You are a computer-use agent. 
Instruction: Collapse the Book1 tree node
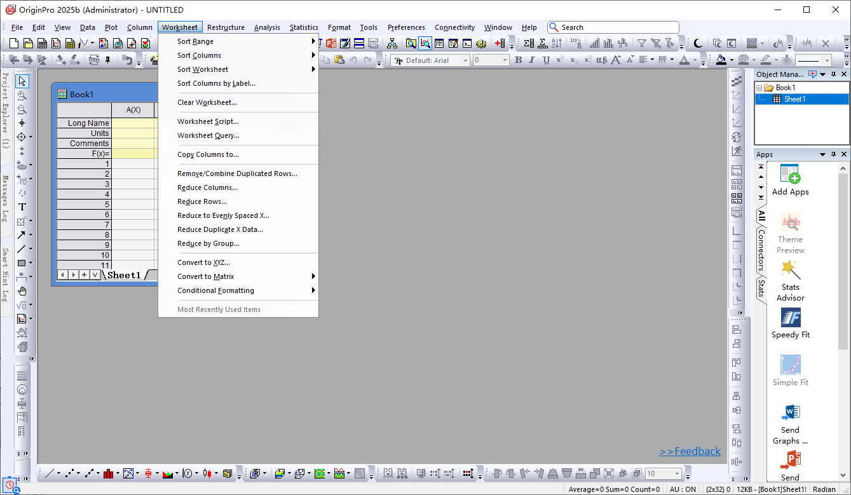(759, 88)
